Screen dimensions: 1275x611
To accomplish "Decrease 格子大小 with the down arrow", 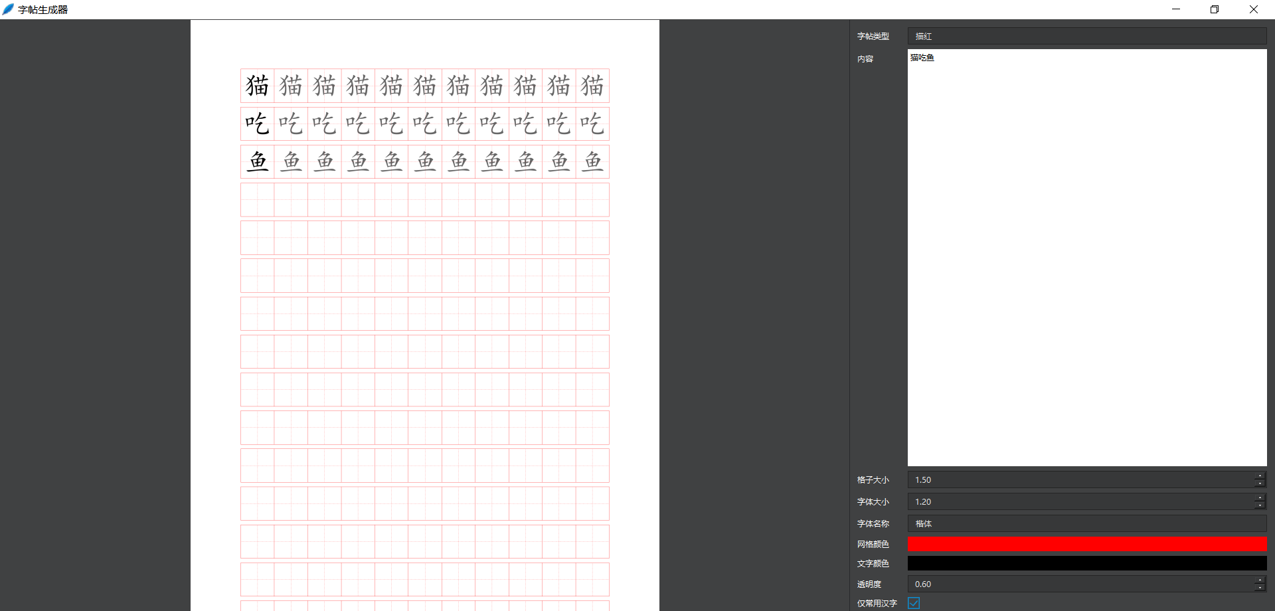I will tap(1260, 483).
